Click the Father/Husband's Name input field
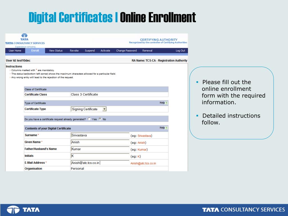288x216 pixels. click(100, 149)
